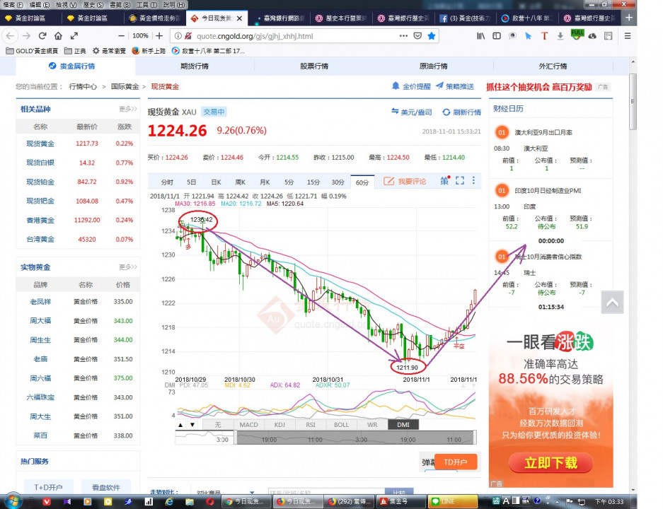
Task: Click the site information icon in address bar
Action: click(178, 36)
